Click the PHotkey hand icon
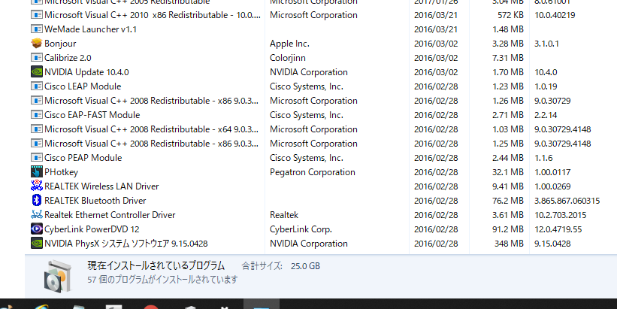The width and height of the screenshot is (617, 309). point(37,172)
